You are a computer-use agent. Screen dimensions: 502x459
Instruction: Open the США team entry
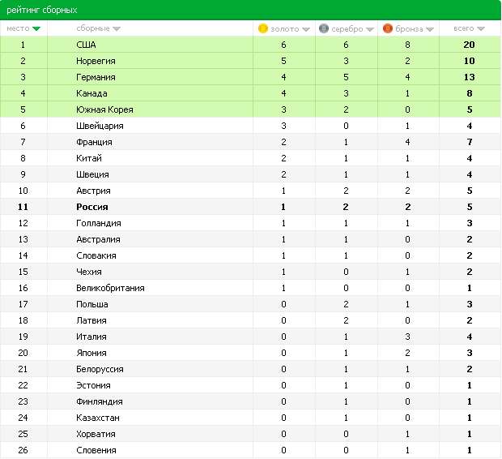pyautogui.click(x=86, y=45)
